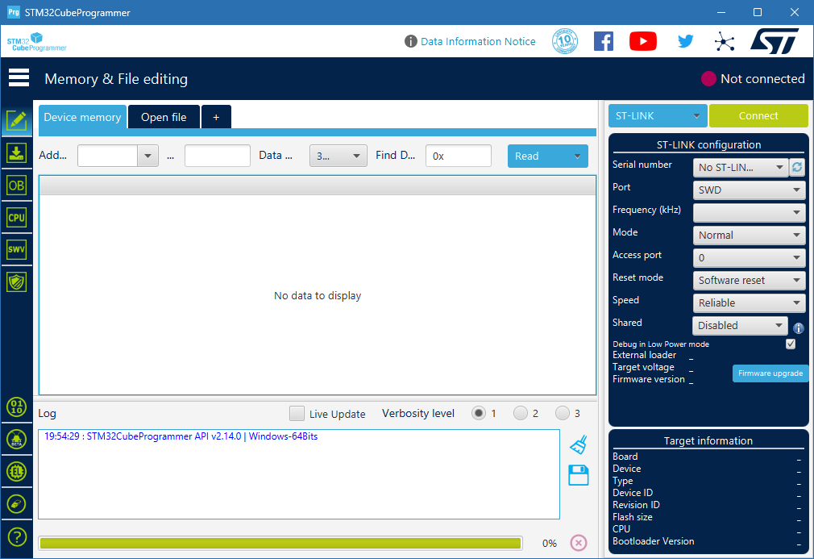This screenshot has height=559, width=814.
Task: Clear the log with the broom icon
Action: click(x=579, y=444)
